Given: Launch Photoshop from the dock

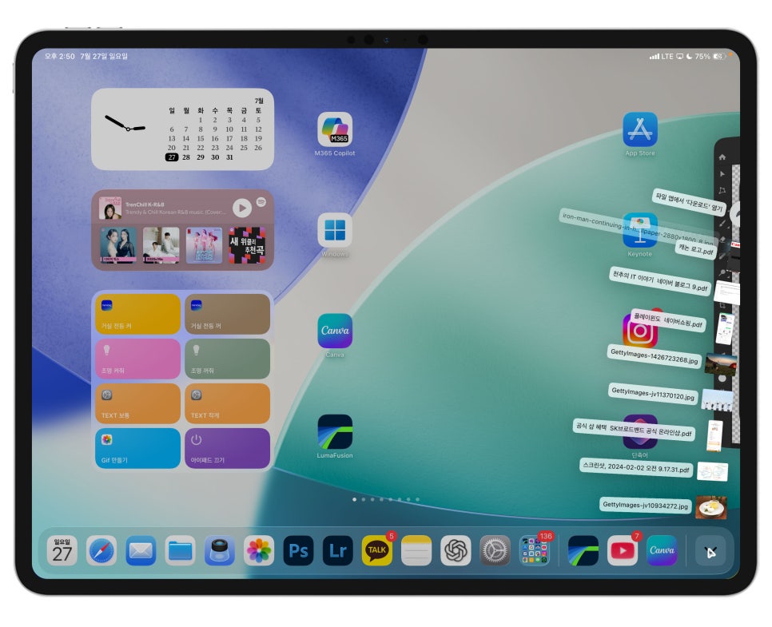Looking at the screenshot, I should 298,550.
